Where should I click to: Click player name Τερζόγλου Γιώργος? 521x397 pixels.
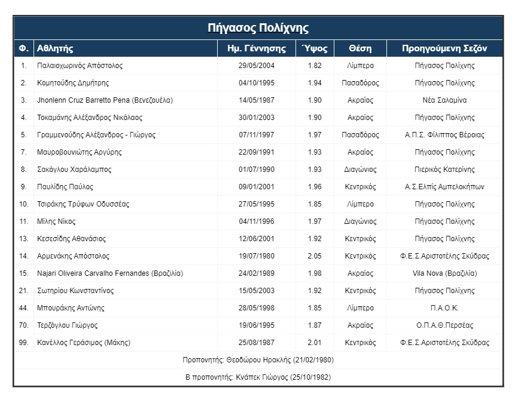click(67, 325)
